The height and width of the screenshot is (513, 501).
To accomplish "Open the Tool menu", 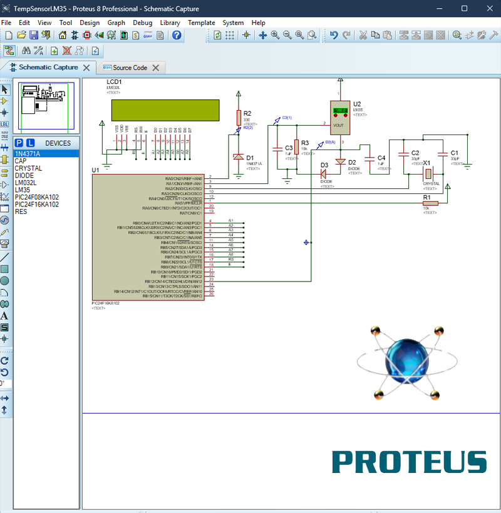I will pos(66,23).
